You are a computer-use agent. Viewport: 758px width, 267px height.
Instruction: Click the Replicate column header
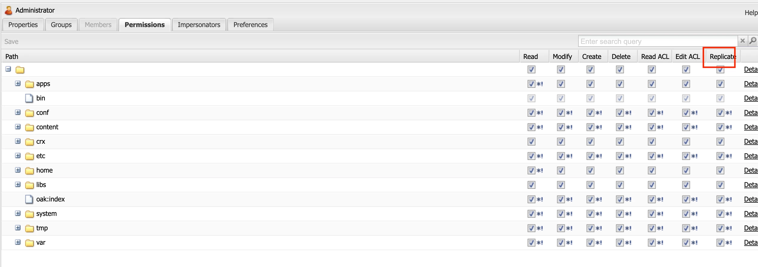(723, 57)
